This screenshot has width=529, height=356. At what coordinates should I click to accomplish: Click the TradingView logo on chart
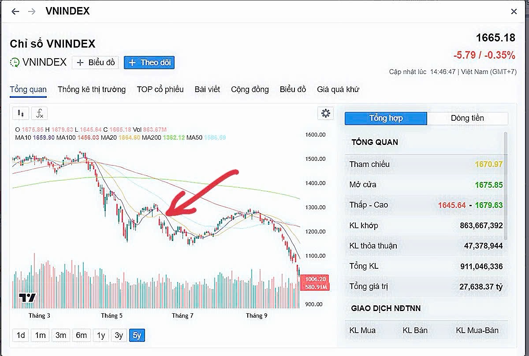coord(27,298)
